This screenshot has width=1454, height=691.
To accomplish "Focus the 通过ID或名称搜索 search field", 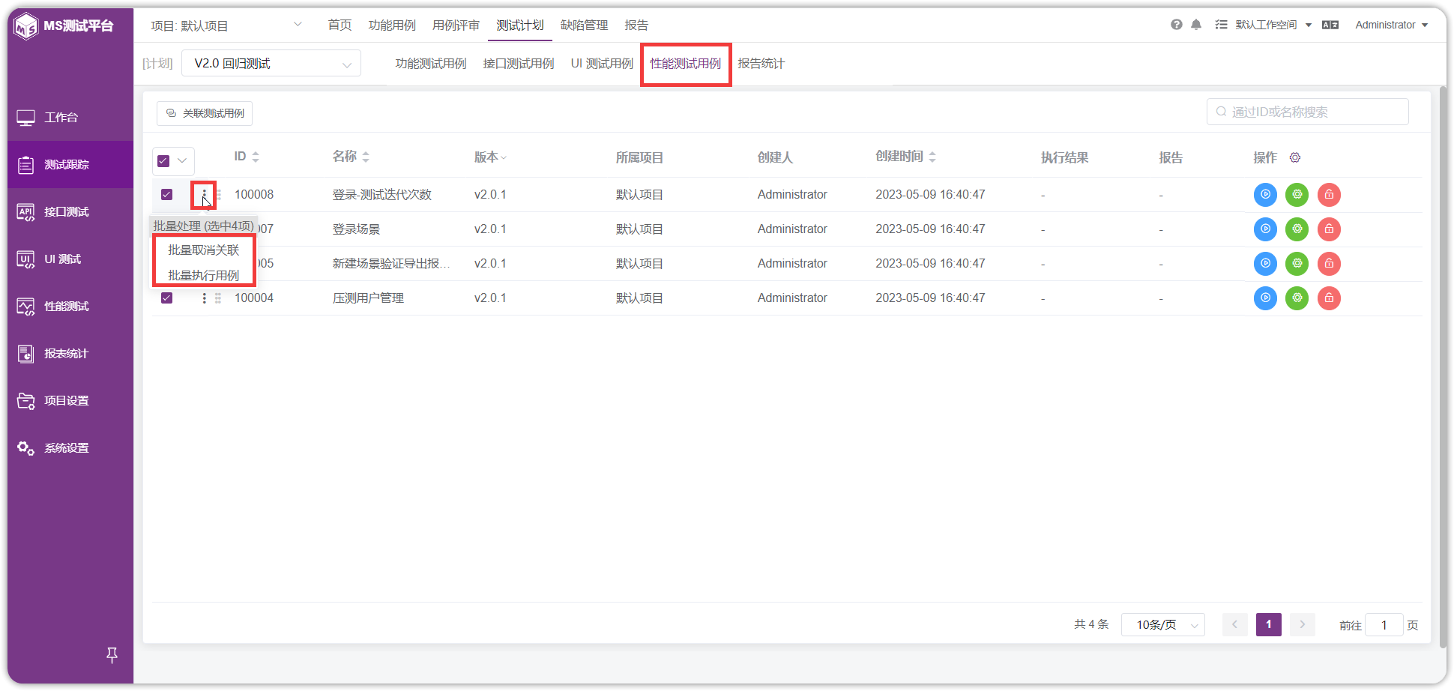I will coord(1308,112).
